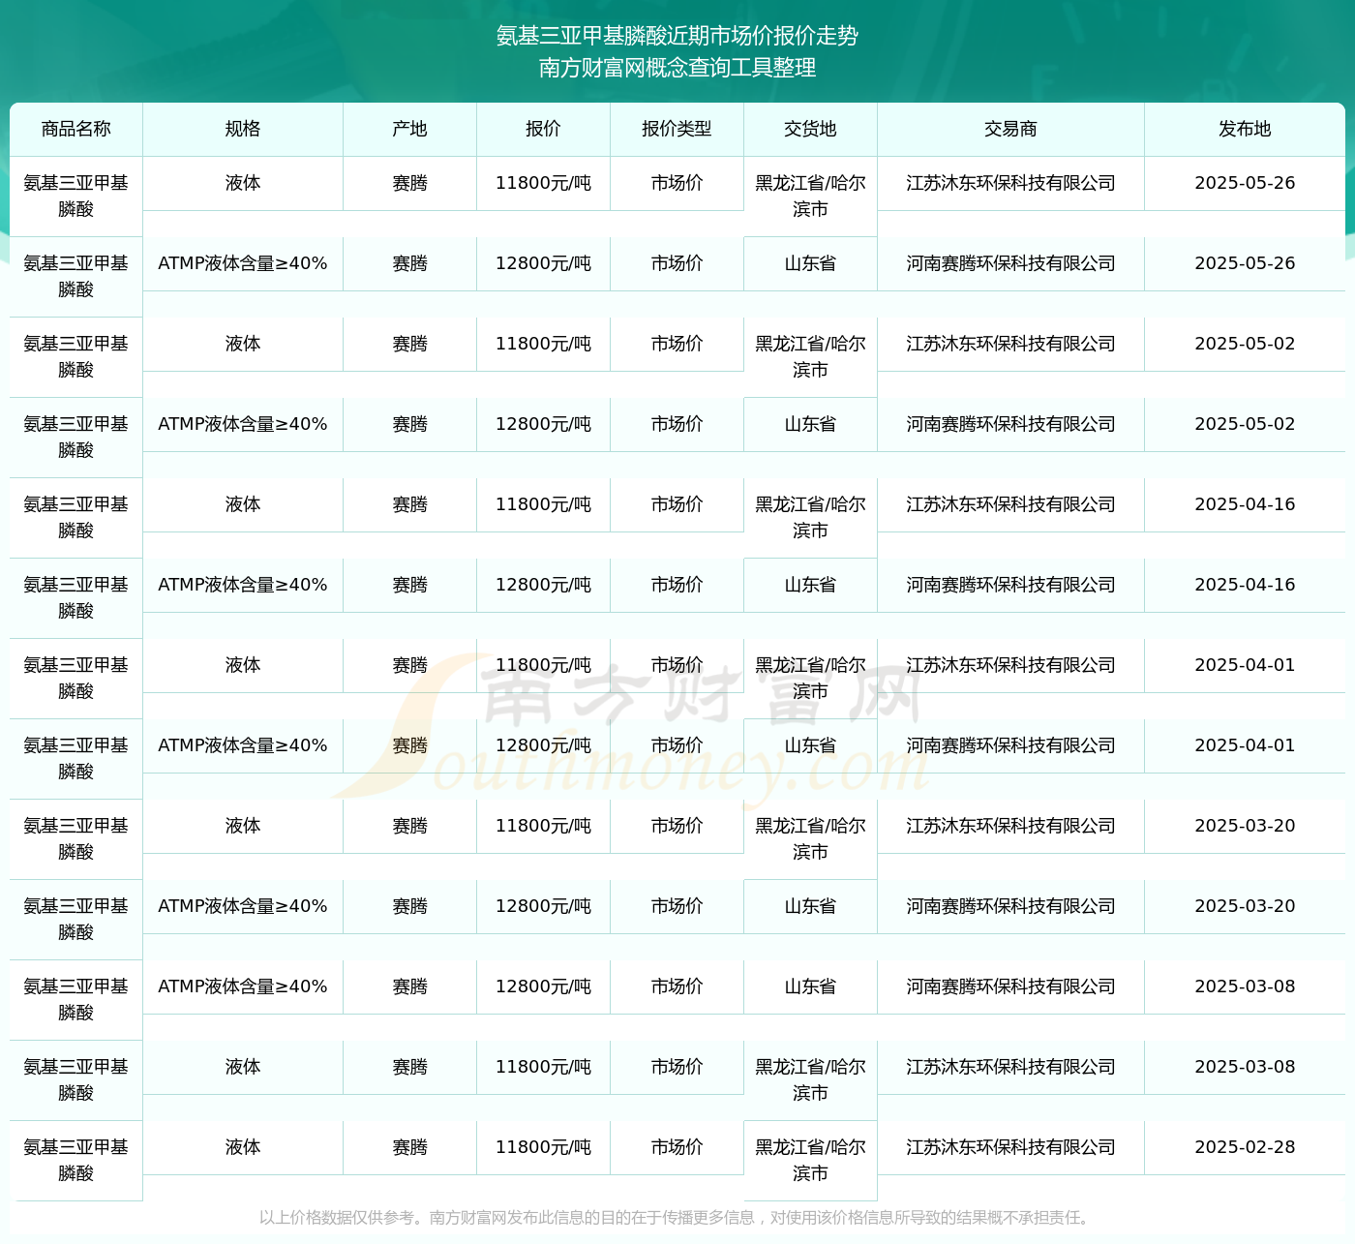The width and height of the screenshot is (1355, 1244).
Task: Click 2025-03-08 in the 江苏沐东 row
Action: [x=1245, y=1067]
